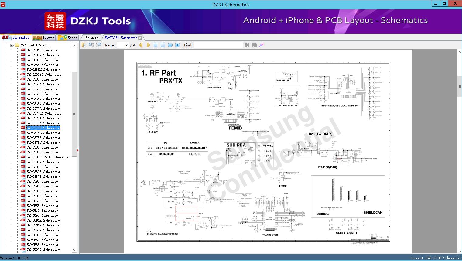Click the document viewer scroll down arrow
Viewport: 462px width, 261px height.
point(460,251)
